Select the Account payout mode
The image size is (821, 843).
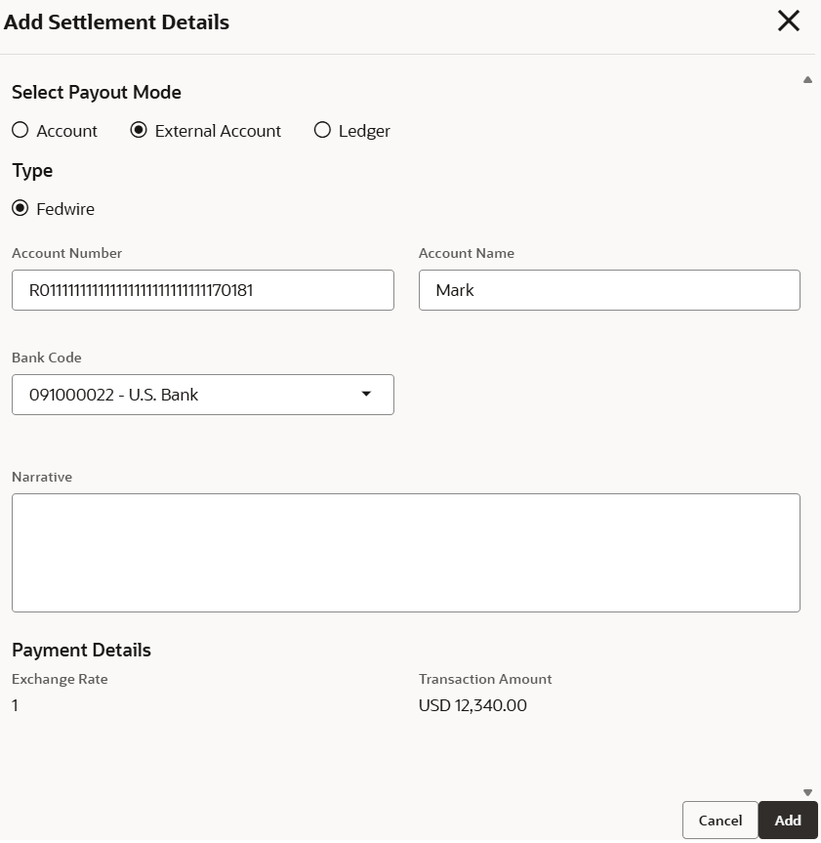pyautogui.click(x=21, y=131)
